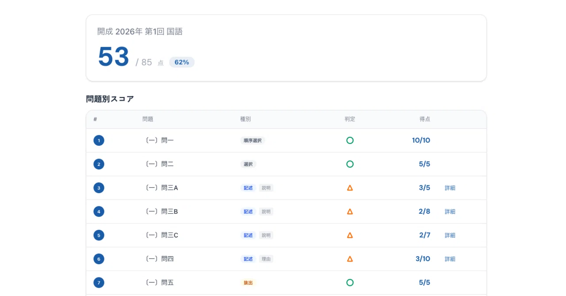Click the orange triangle mark for （一）問三A
This screenshot has width=566, height=296.
(x=350, y=188)
